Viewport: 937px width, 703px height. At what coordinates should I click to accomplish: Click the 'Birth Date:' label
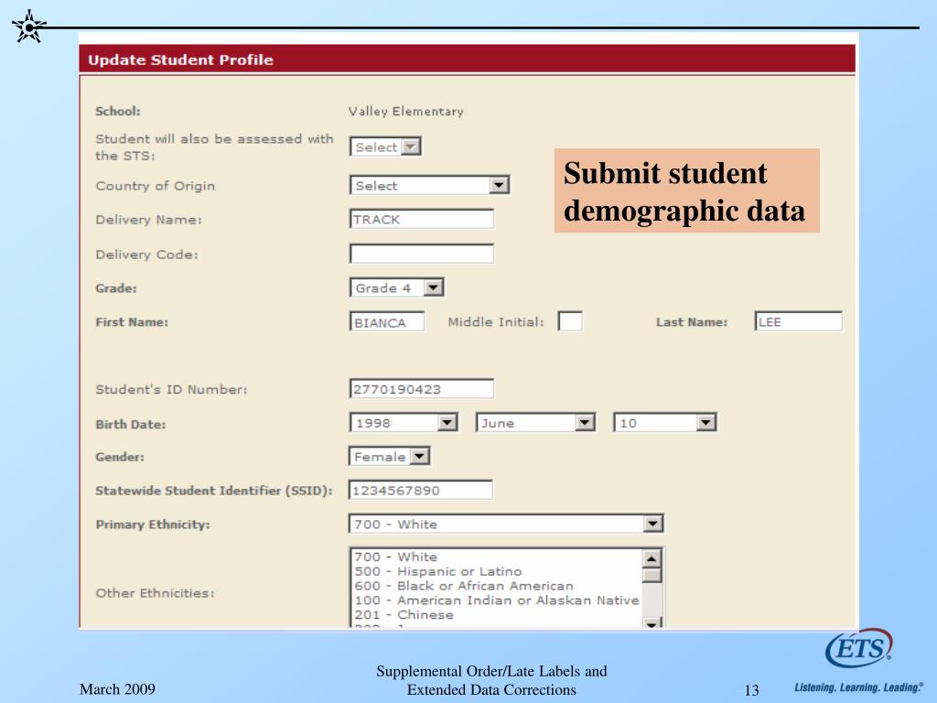131,425
